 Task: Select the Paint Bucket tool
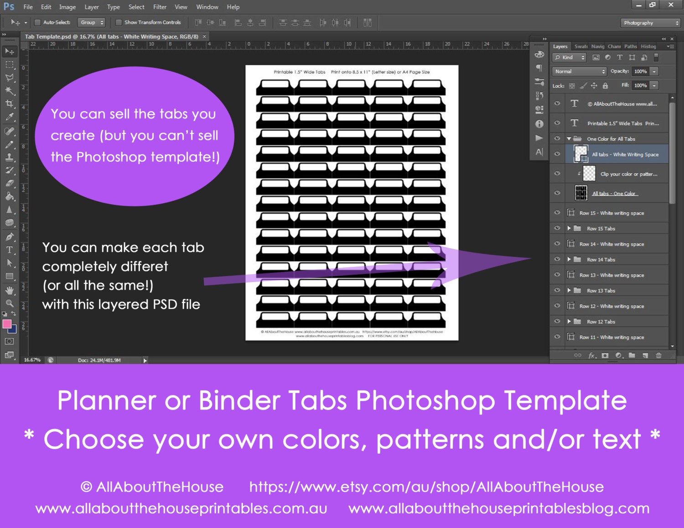click(x=10, y=197)
